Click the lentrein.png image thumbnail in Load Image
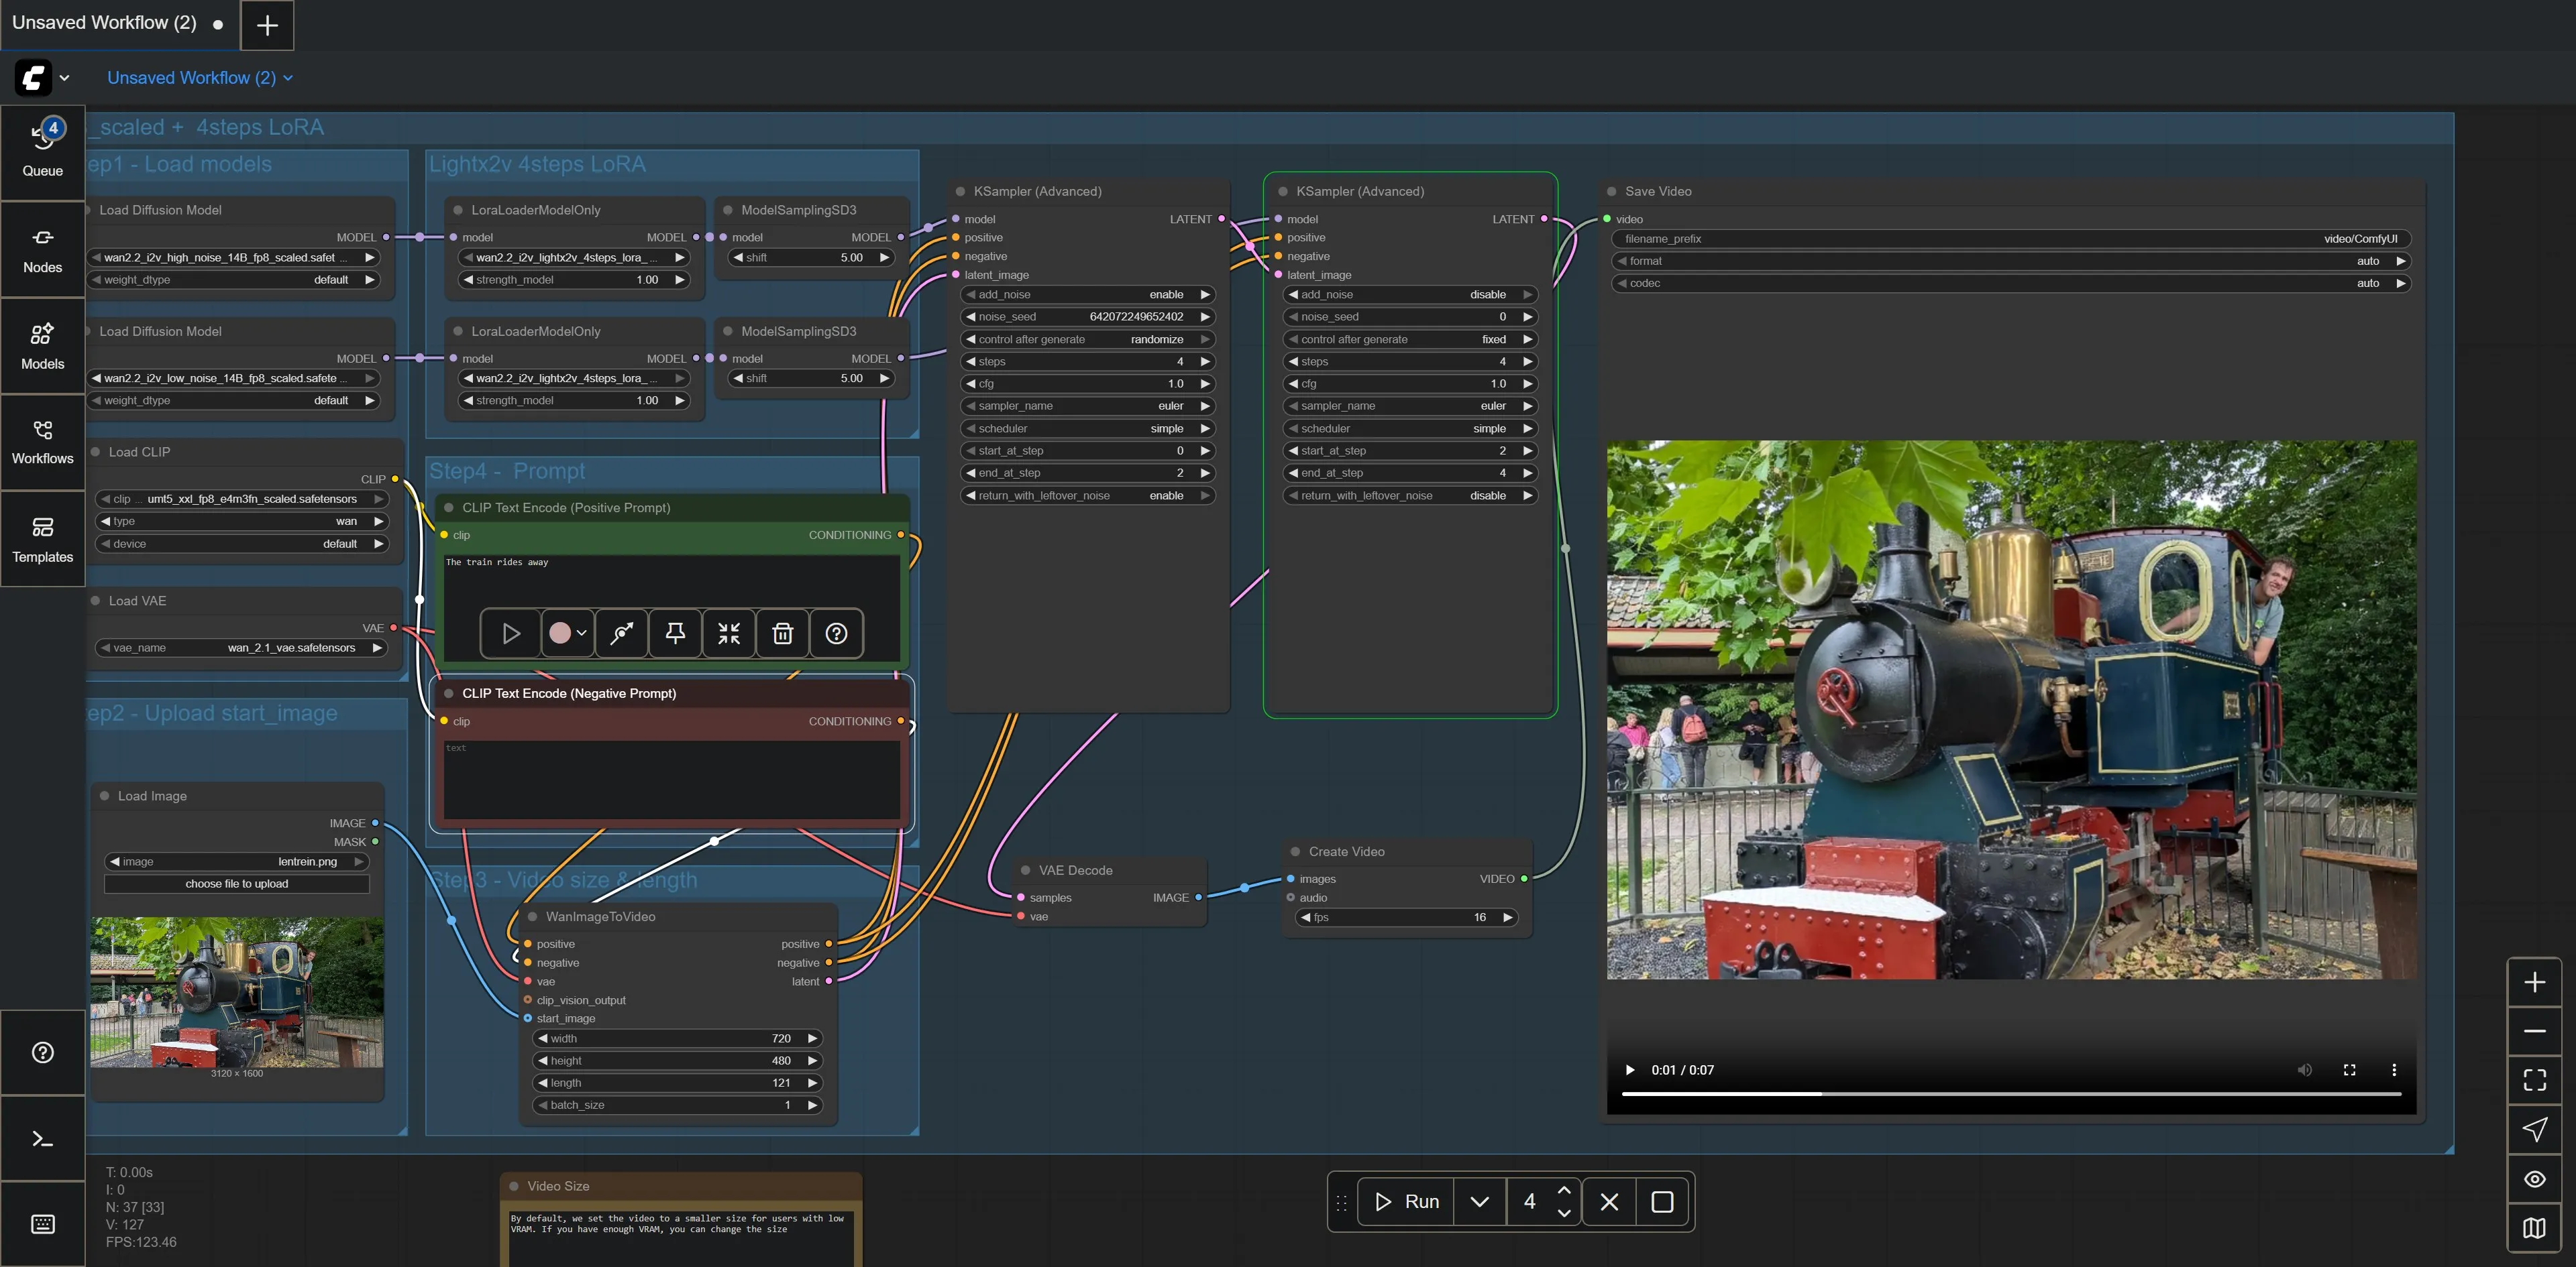The image size is (2576, 1267). (x=237, y=992)
